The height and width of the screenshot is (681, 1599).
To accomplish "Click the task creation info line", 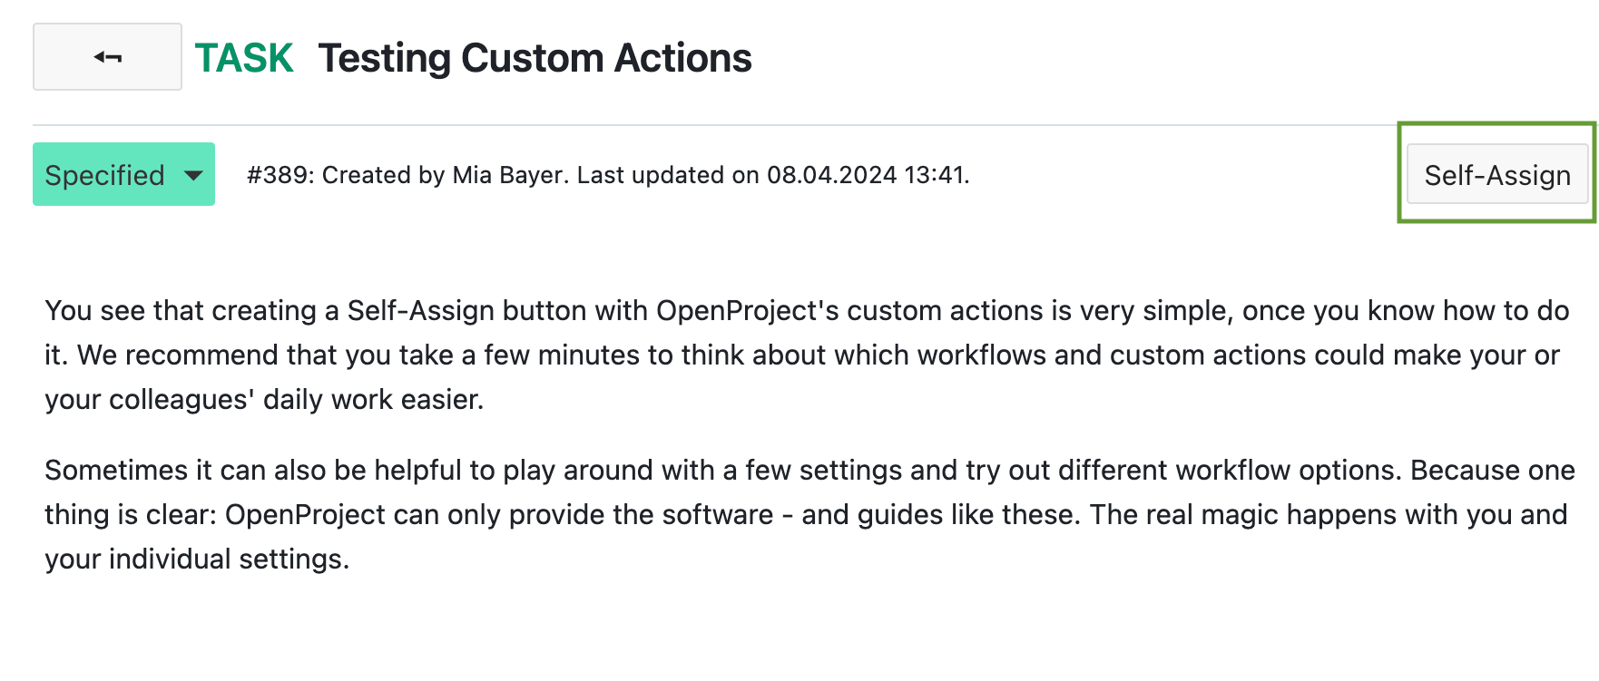I will pyautogui.click(x=606, y=175).
